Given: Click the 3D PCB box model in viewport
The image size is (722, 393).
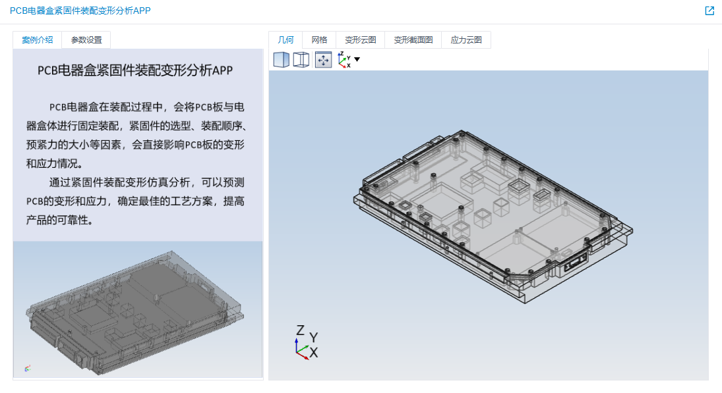Looking at the screenshot, I should point(493,216).
